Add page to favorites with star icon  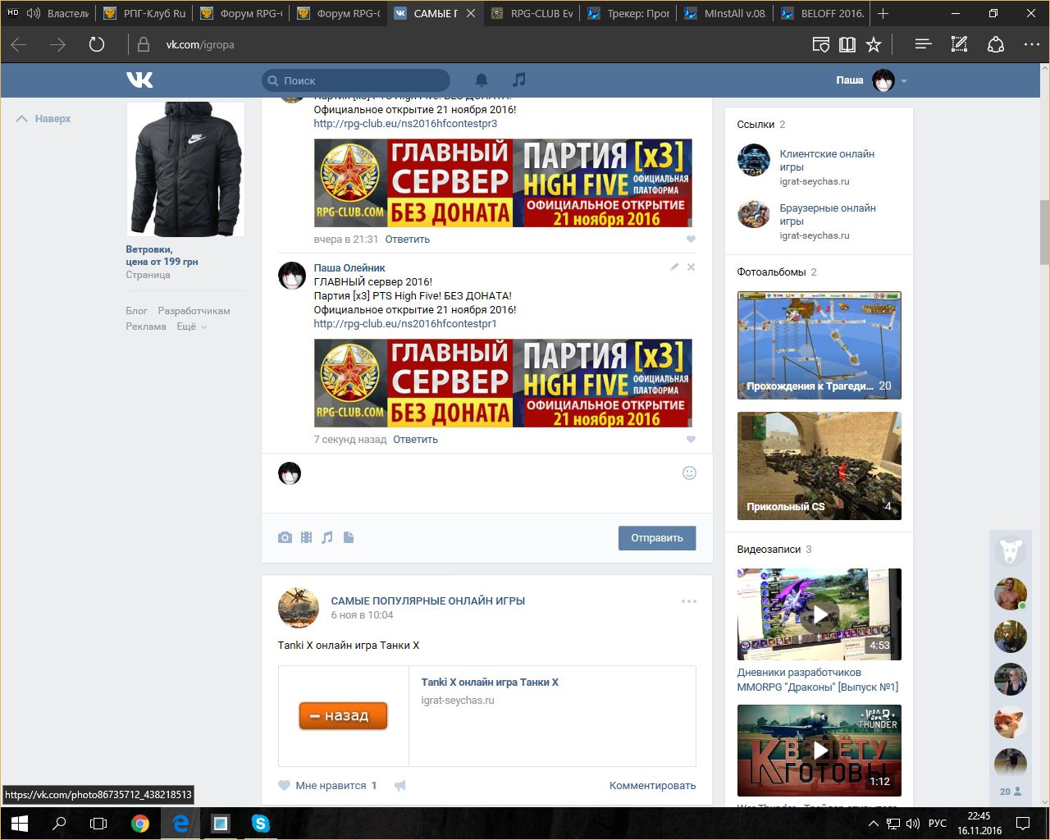pos(874,44)
